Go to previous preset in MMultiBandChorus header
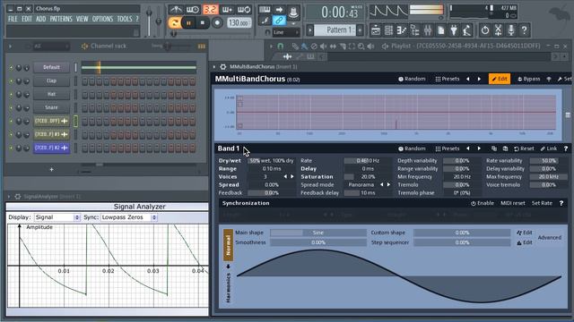The height and width of the screenshot is (322, 574). point(468,79)
